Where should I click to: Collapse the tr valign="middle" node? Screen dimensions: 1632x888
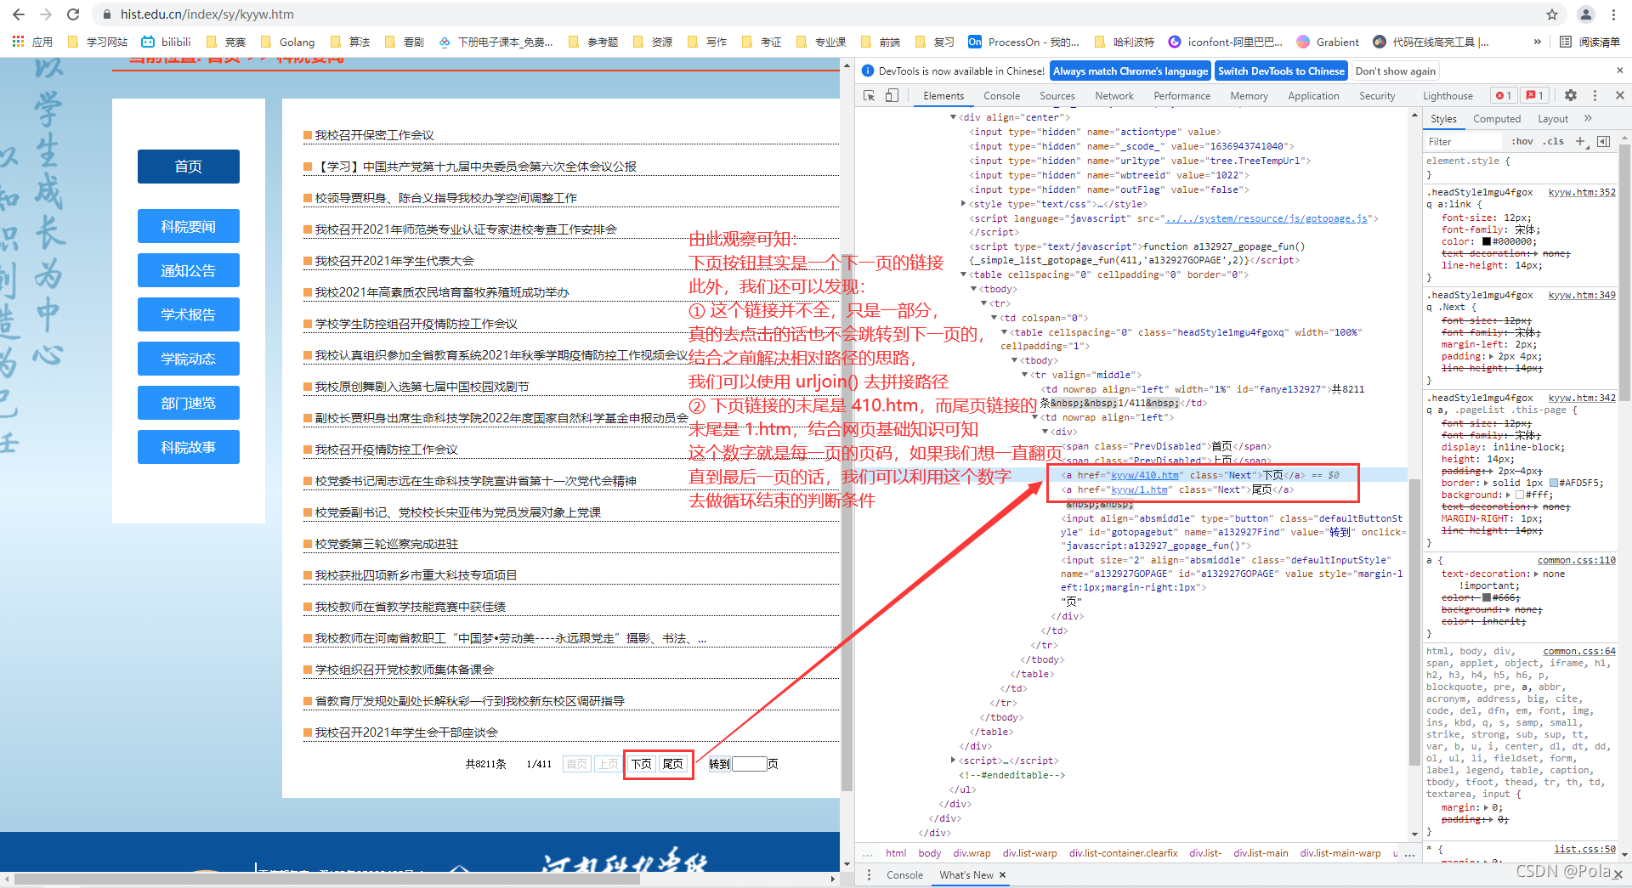coord(1024,375)
